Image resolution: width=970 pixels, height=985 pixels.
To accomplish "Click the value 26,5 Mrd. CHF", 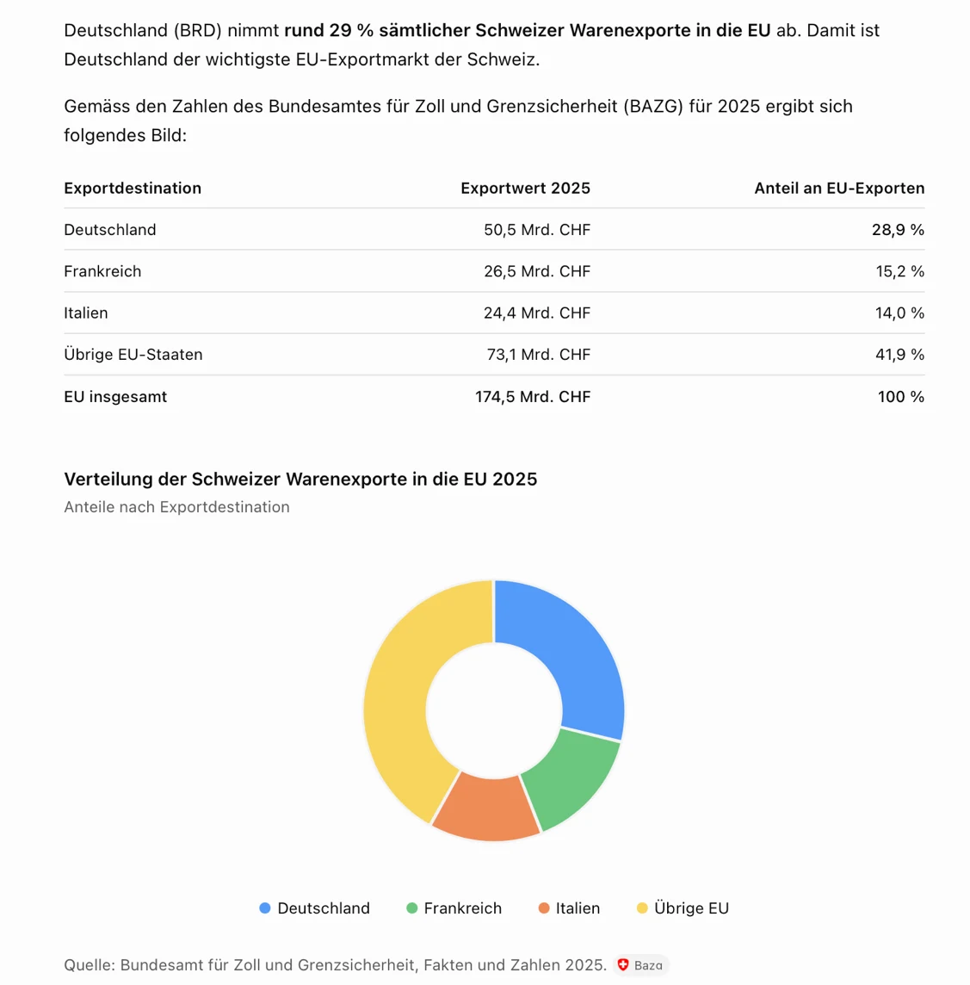I will [537, 271].
